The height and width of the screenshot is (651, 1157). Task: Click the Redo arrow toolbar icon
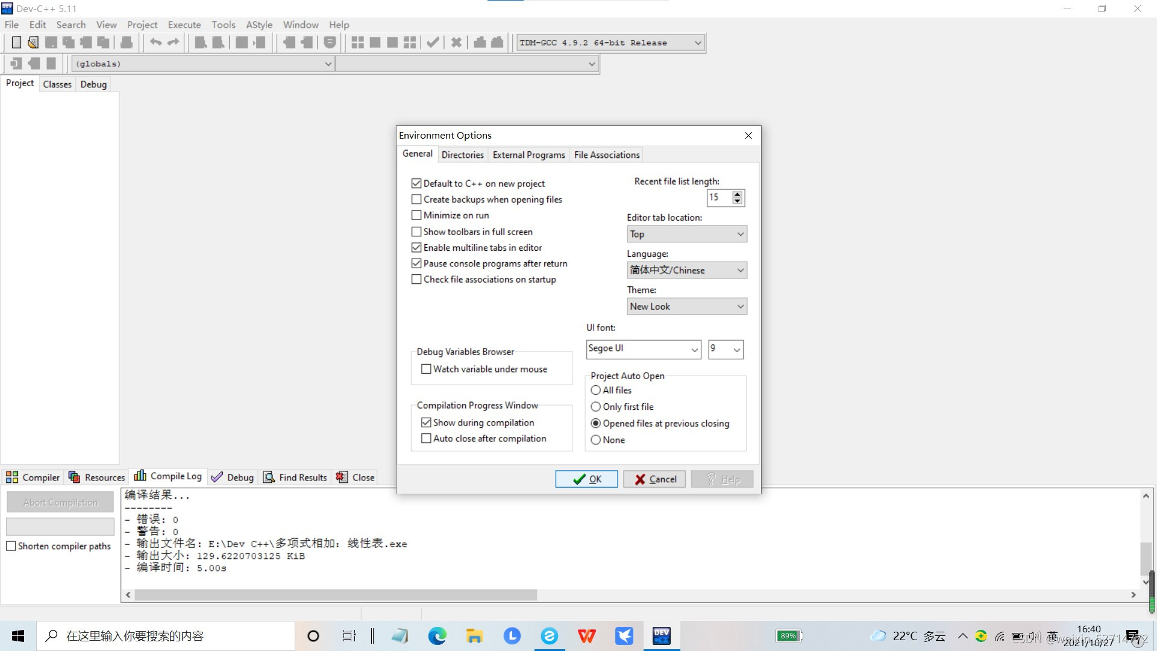(173, 42)
